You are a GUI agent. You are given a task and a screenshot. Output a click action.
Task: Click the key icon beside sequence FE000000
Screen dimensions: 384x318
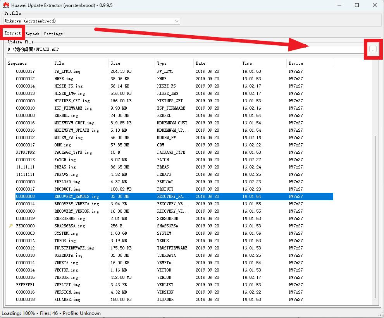(11, 226)
